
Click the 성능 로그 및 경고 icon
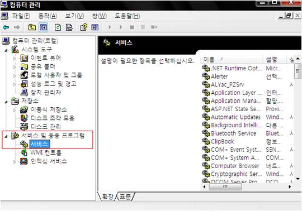(24, 84)
